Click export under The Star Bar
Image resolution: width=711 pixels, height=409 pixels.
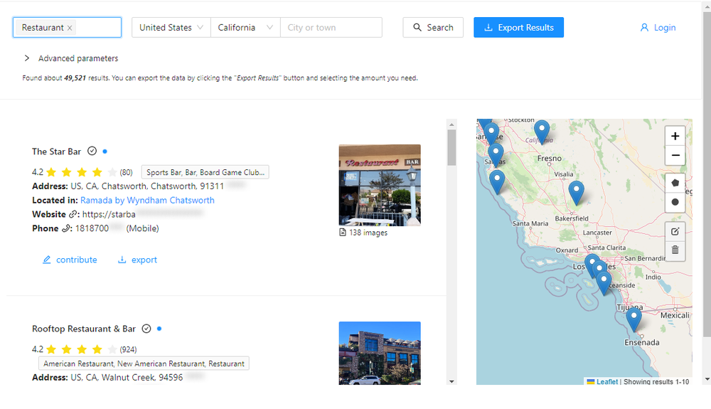[x=137, y=260]
